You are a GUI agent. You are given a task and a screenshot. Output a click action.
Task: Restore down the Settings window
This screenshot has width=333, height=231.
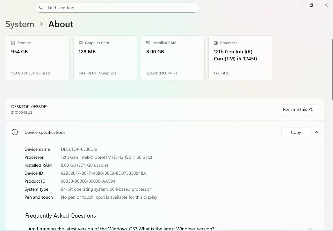pos(311,5)
